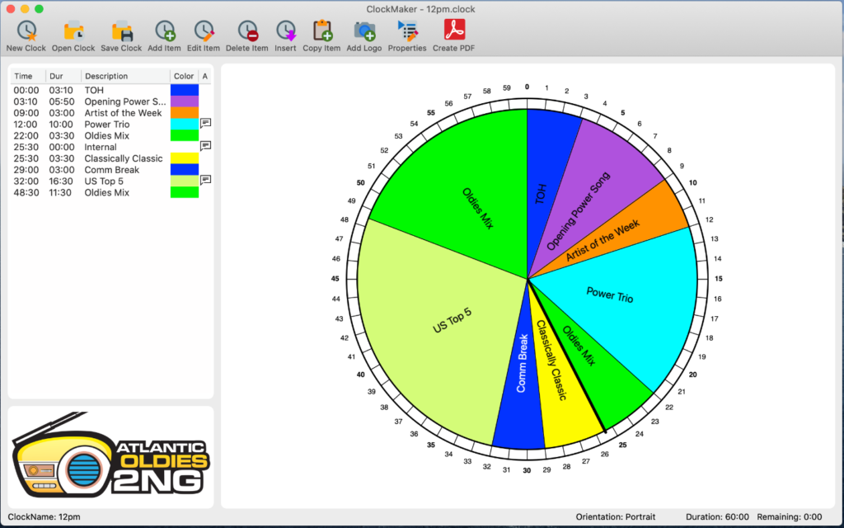Click the 16:30 duration value
Screen dimensions: 844x528
(x=61, y=181)
